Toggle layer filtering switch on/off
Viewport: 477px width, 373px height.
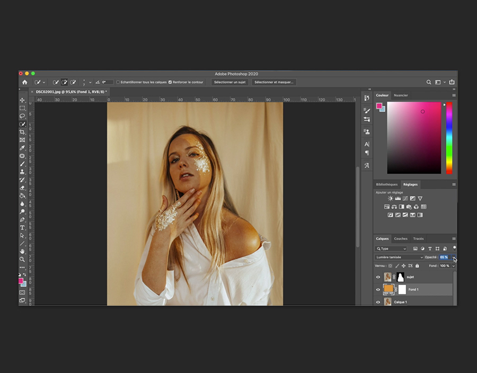(455, 248)
